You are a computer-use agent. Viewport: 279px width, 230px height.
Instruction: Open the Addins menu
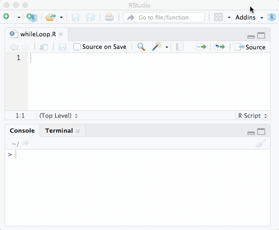click(x=246, y=17)
